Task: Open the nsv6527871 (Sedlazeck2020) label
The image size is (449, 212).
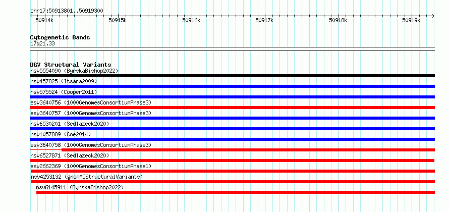Action: 70,155
